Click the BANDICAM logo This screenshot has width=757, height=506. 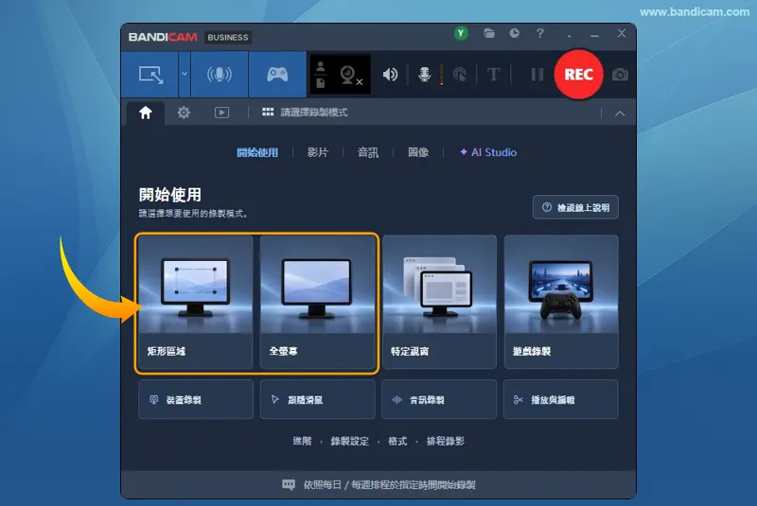point(163,37)
